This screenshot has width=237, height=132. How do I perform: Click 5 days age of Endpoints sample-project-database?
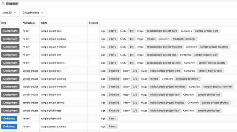[112, 126]
